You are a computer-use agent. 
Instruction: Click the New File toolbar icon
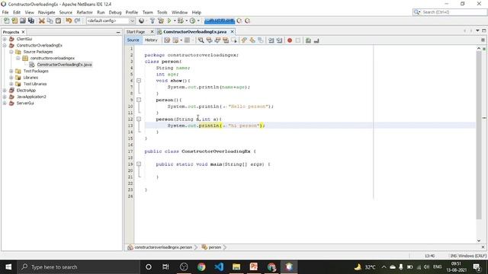tap(6, 21)
